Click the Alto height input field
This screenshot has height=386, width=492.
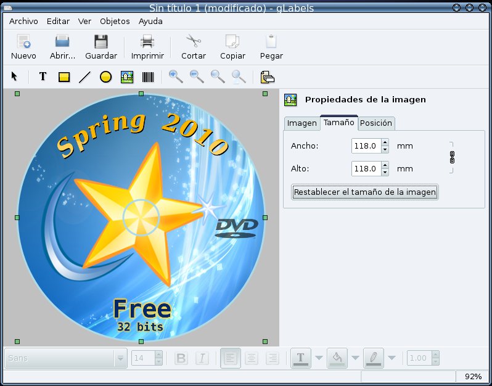pos(366,169)
